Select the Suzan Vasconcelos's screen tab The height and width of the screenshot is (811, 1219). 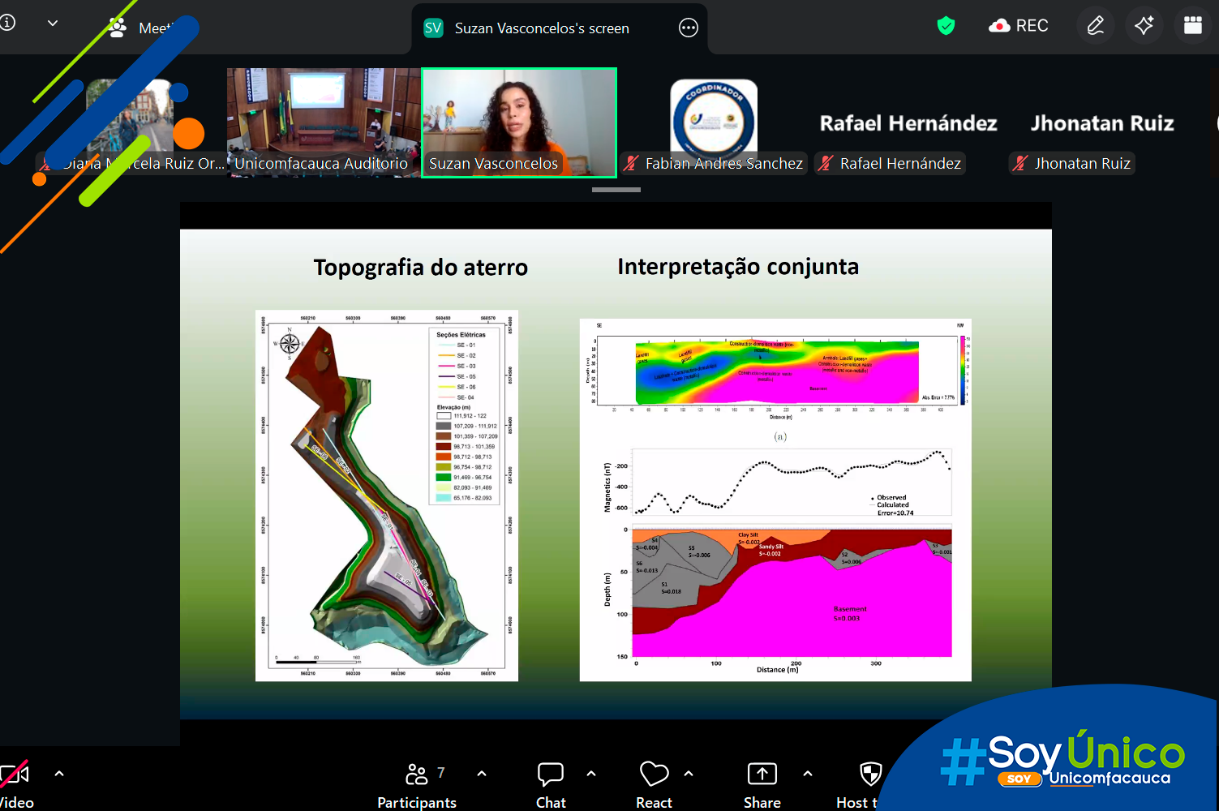coord(560,28)
